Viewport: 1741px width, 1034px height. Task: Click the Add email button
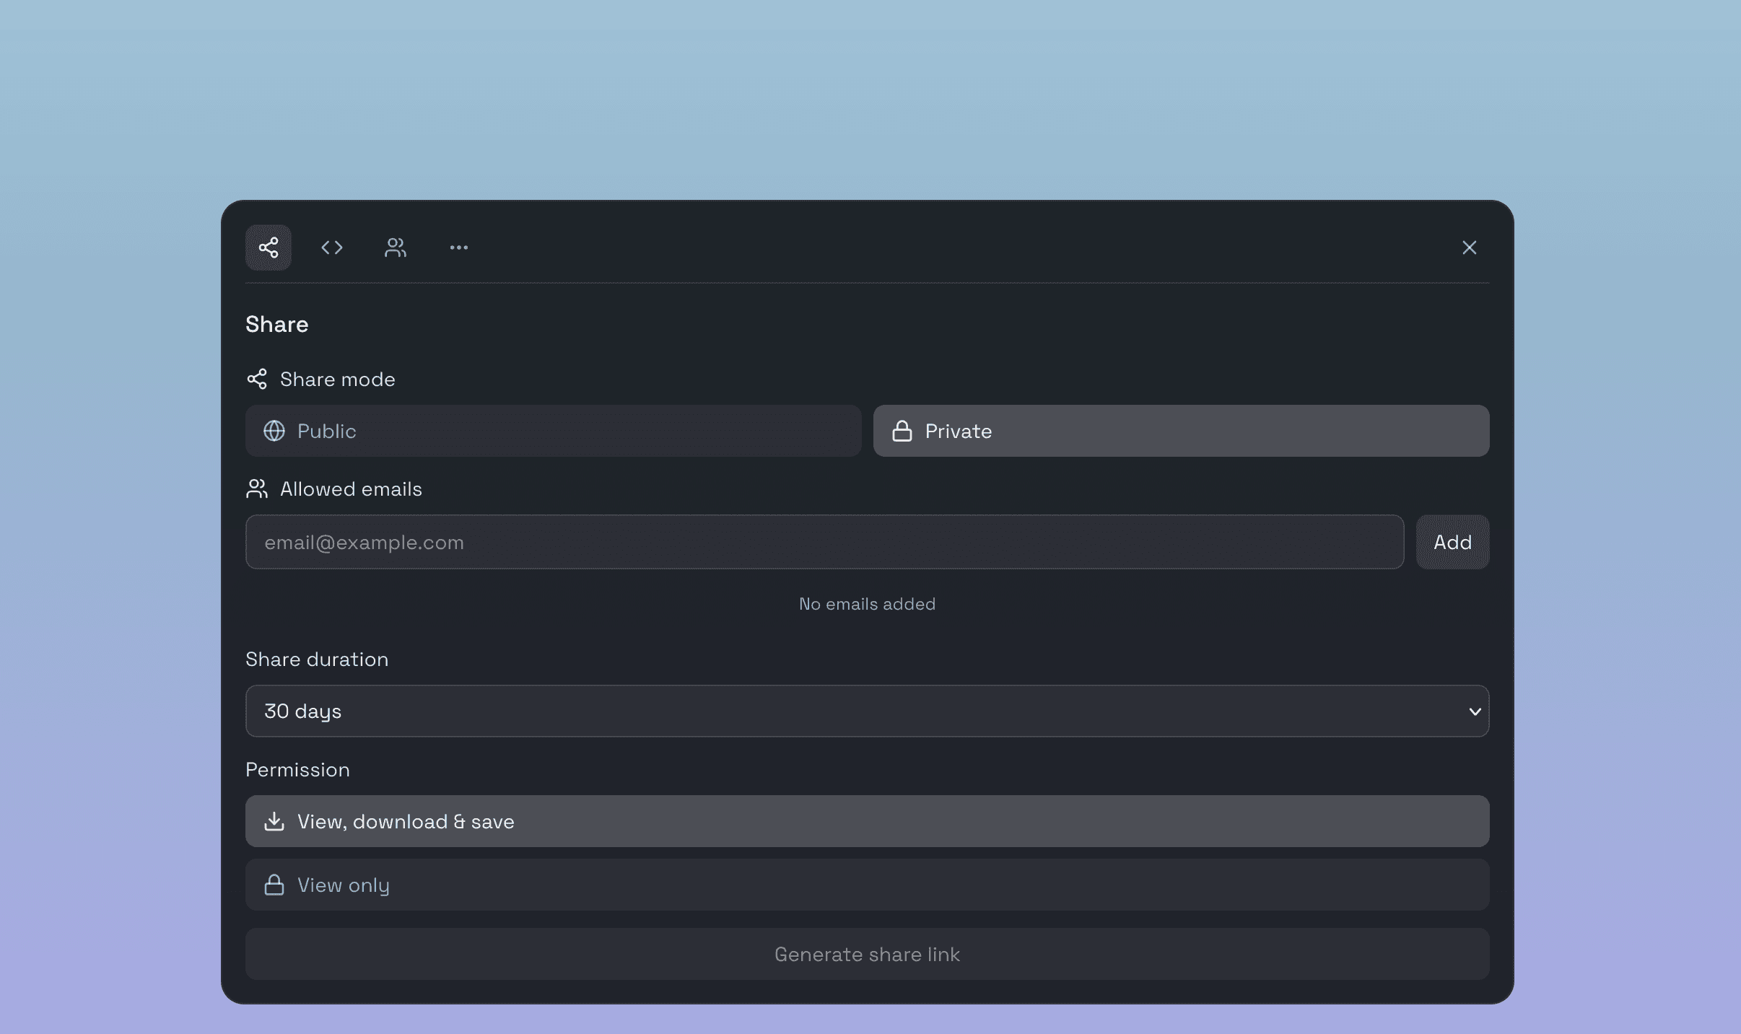[x=1452, y=542]
